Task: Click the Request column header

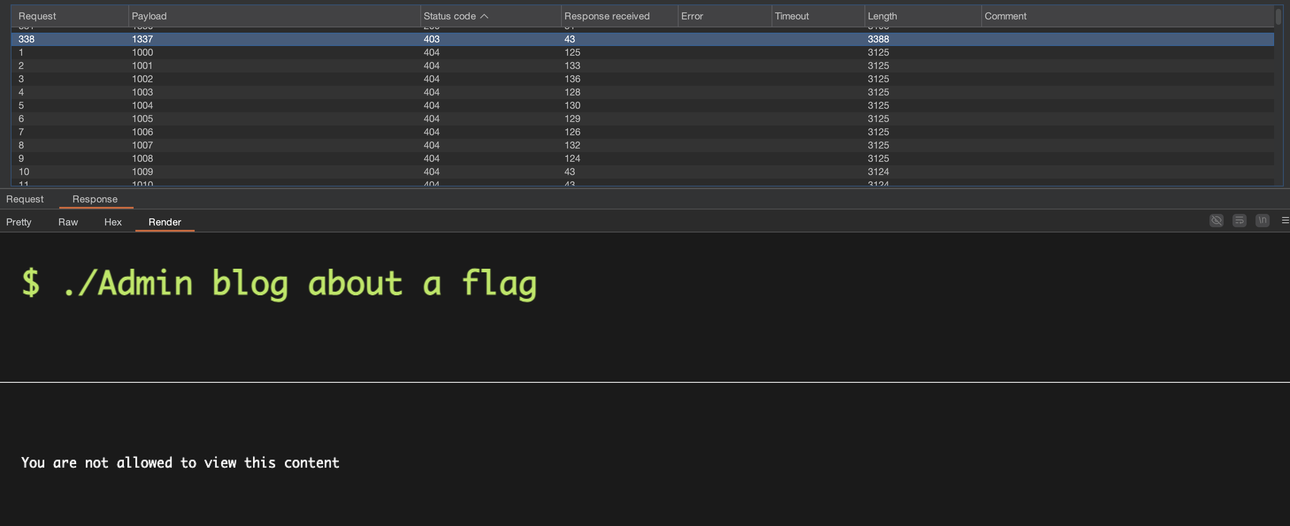Action: point(37,16)
